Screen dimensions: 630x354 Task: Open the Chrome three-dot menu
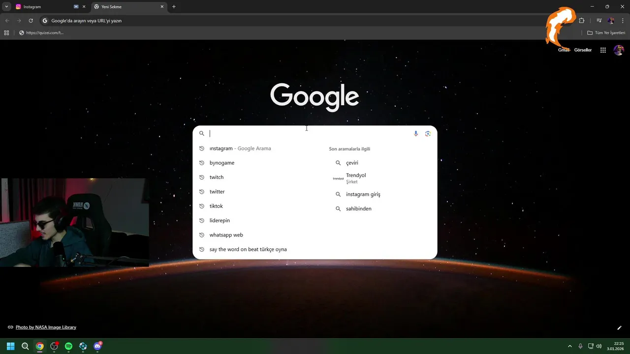tap(623, 21)
